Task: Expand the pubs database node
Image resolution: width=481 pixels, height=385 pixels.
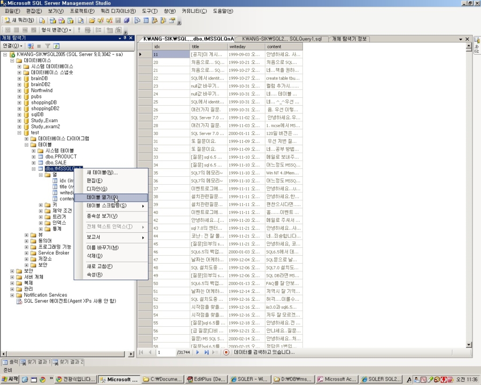Action: pos(19,97)
